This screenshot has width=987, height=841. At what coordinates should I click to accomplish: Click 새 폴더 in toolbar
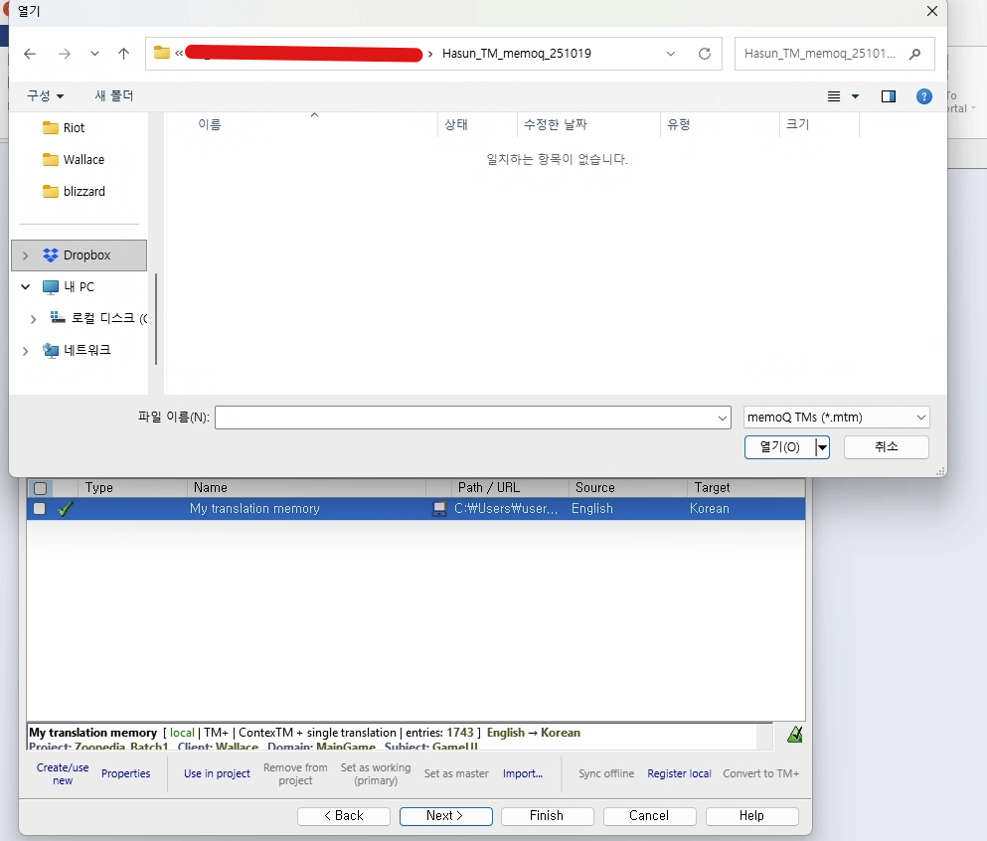(x=113, y=96)
